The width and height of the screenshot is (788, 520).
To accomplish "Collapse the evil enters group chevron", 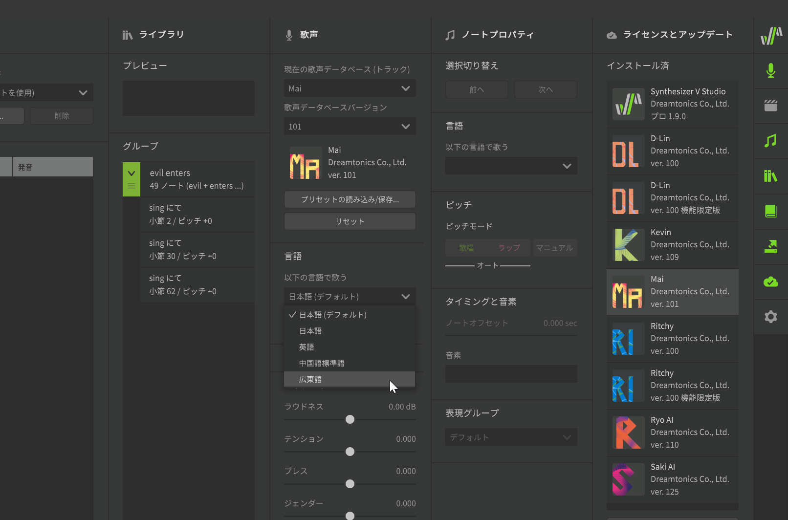I will point(131,173).
